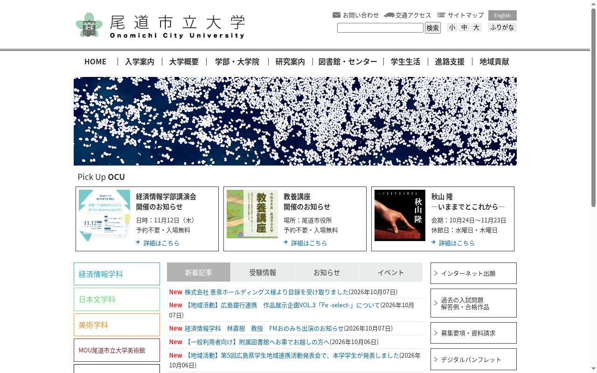The height and width of the screenshot is (373, 597).
Task: Click the 経済情報学部講演会 flyer thumbnail
Action: [x=104, y=215]
